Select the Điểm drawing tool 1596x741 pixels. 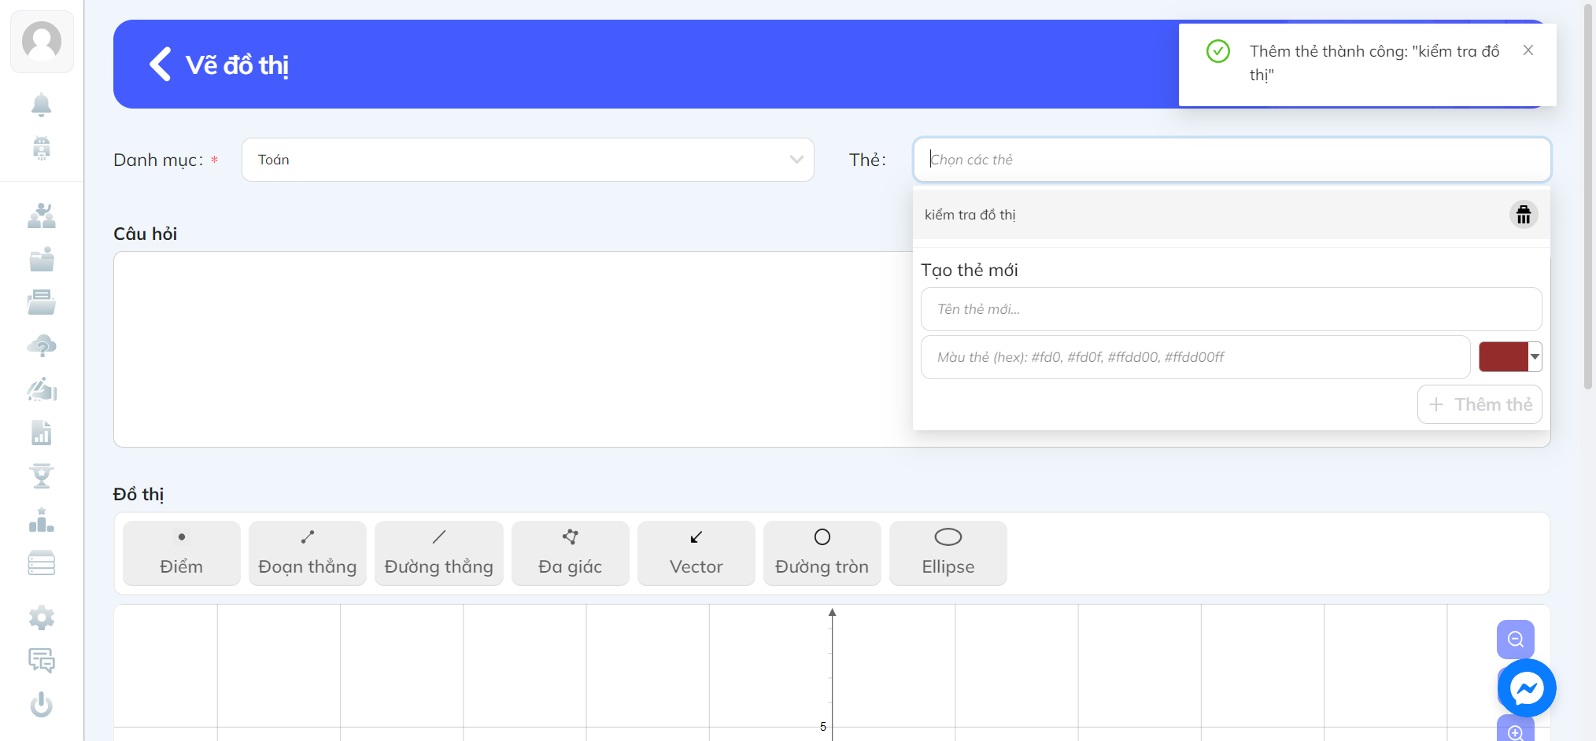pos(182,553)
